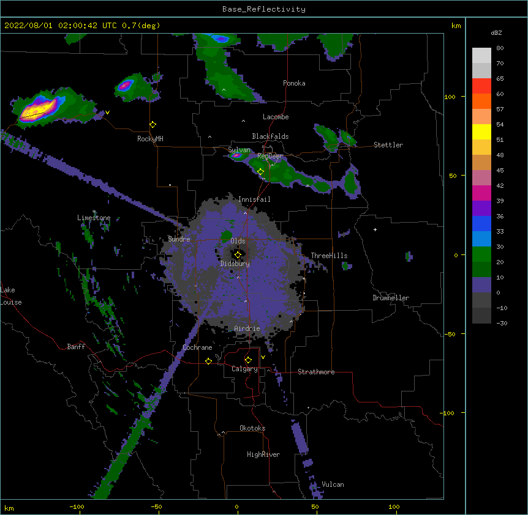Viewport: 528px width, 515px height.
Task: Click the yellow diamond marker above RockyMH
Action: coord(153,125)
